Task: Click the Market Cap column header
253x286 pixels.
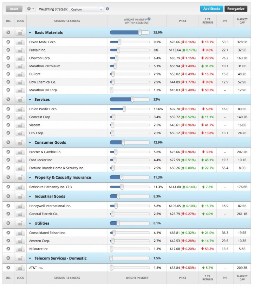Action: click(x=242, y=21)
